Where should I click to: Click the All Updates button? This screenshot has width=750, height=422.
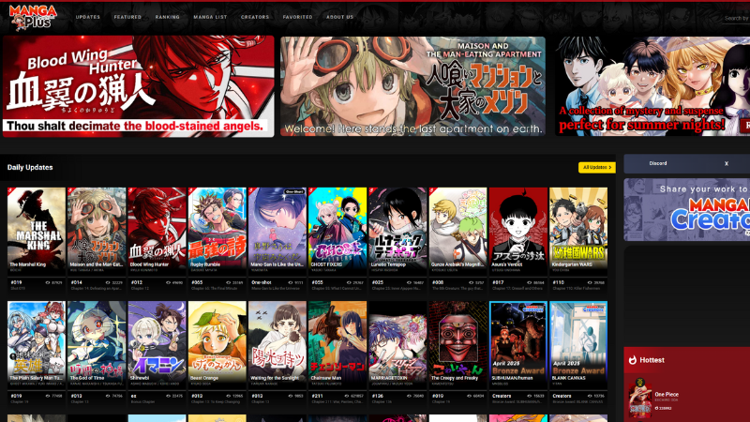pos(597,168)
